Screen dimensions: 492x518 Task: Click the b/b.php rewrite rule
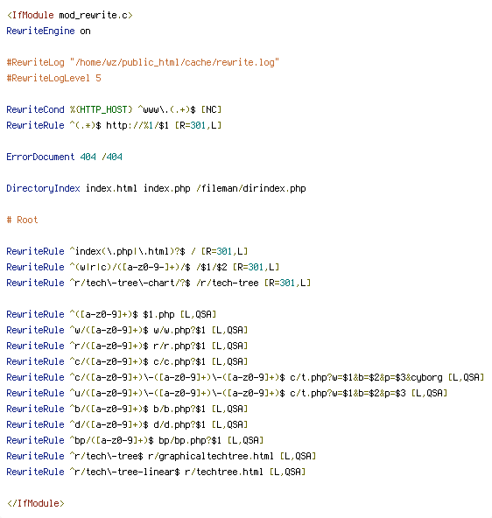point(127,409)
